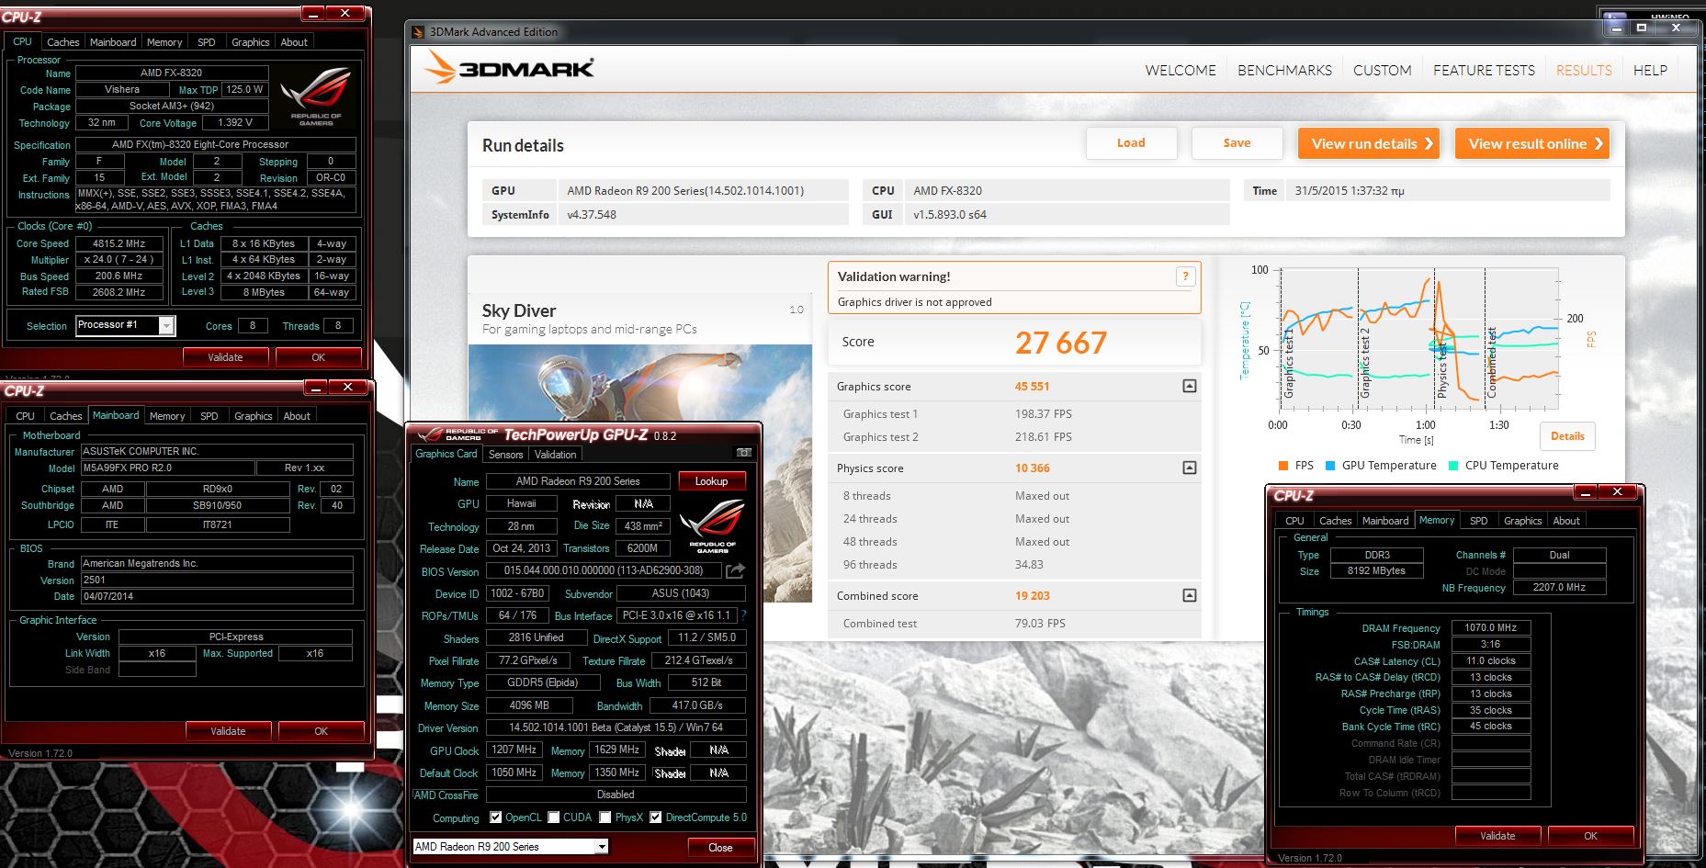Click the Load button in Run details

tap(1131, 143)
